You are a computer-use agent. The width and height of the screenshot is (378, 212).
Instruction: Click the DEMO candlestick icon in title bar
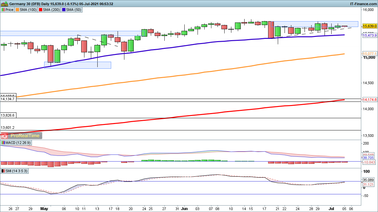click(x=5, y=4)
